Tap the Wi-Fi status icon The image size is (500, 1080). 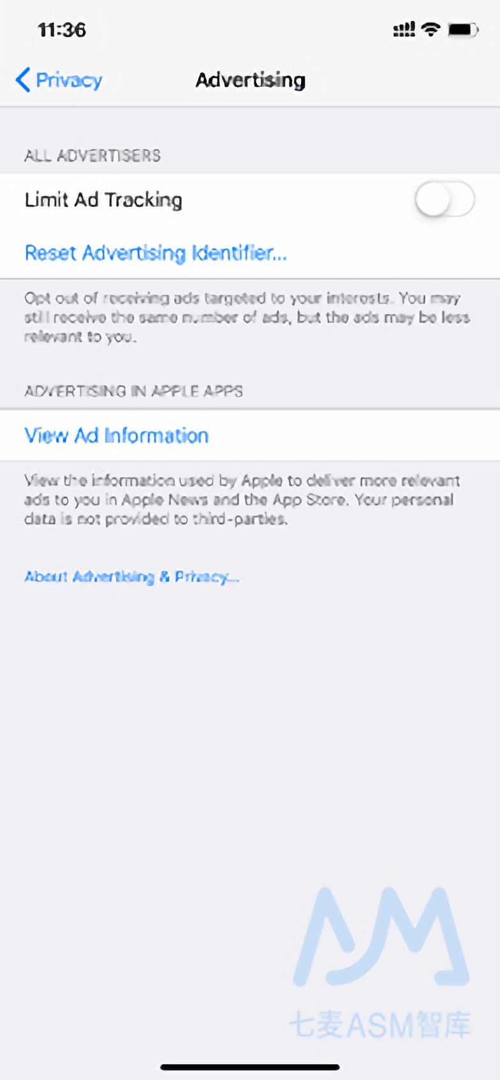(432, 29)
